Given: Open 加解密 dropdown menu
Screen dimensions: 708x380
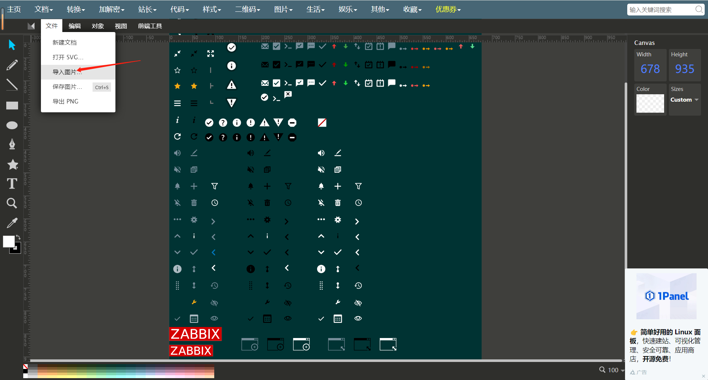Looking at the screenshot, I should 111,9.
